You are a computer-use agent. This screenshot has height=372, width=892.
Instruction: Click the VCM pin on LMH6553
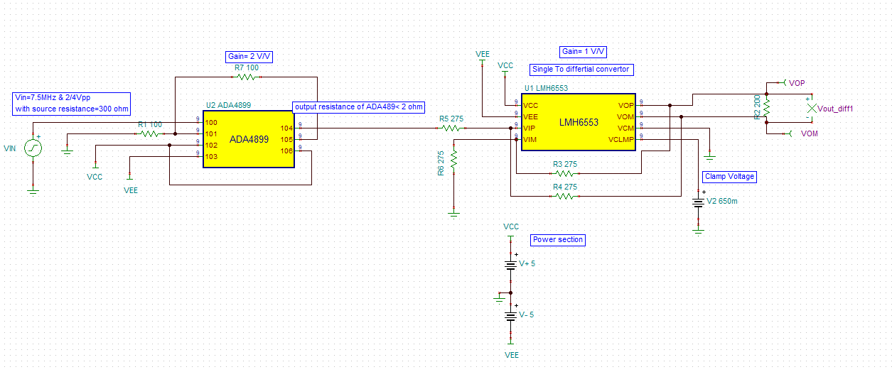pyautogui.click(x=625, y=128)
